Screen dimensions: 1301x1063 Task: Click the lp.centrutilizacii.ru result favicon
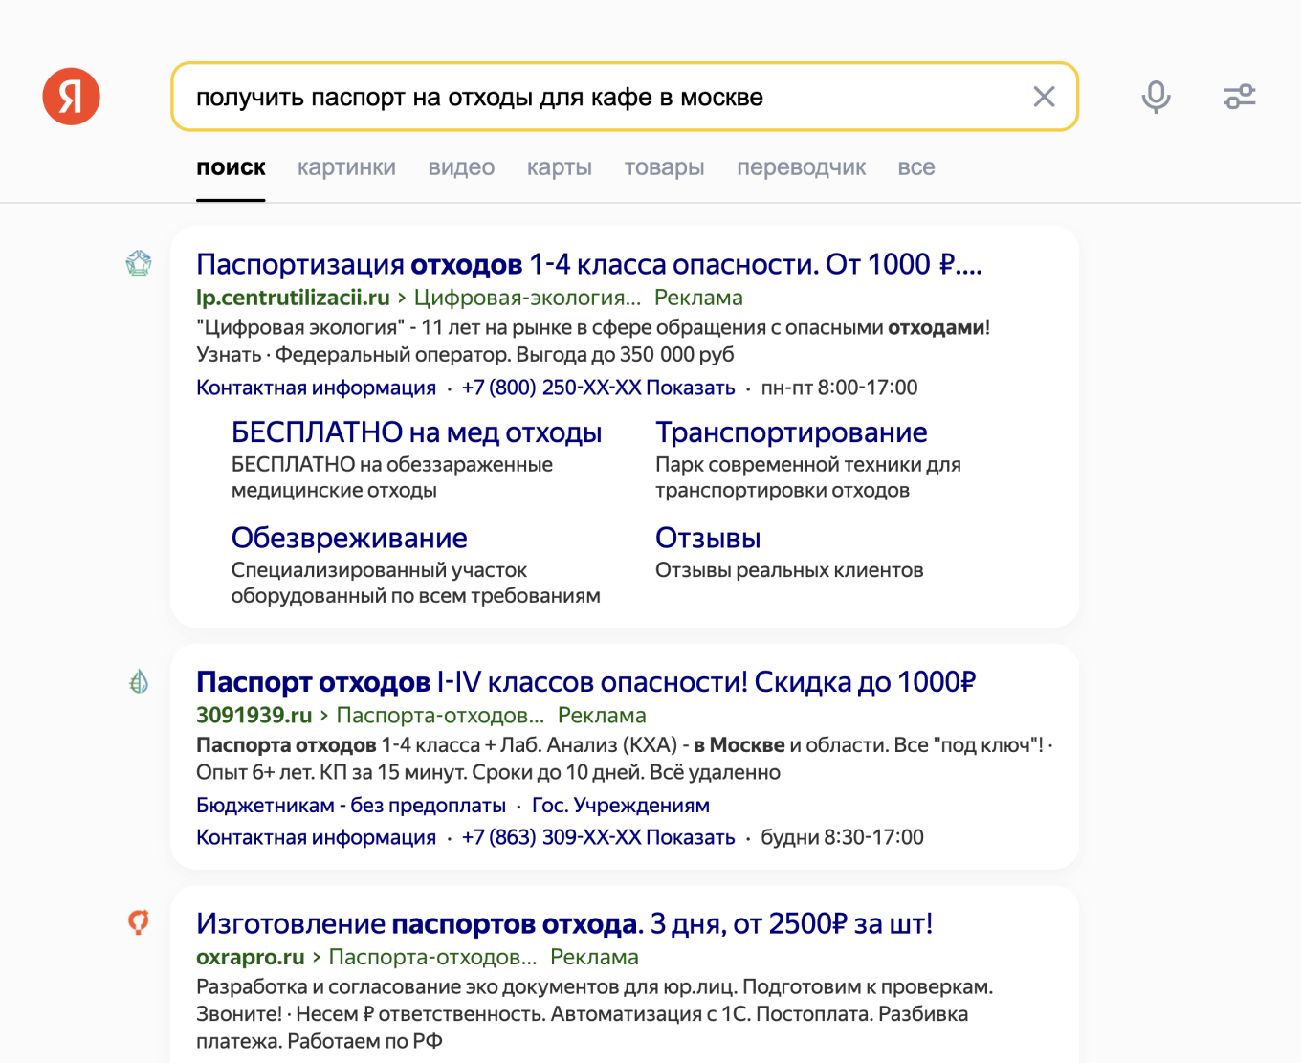click(x=139, y=265)
